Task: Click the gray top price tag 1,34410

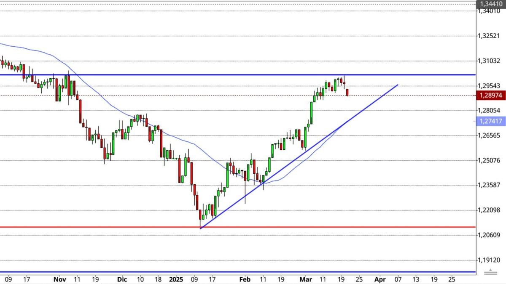Action: (491, 4)
